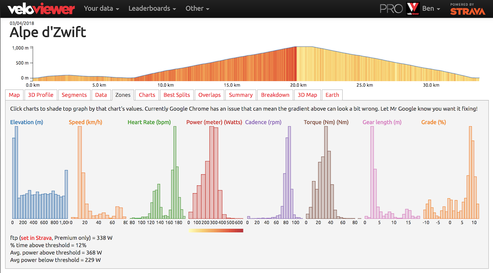Expand the Your data dropdown menu
The height and width of the screenshot is (273, 493).
coord(101,8)
